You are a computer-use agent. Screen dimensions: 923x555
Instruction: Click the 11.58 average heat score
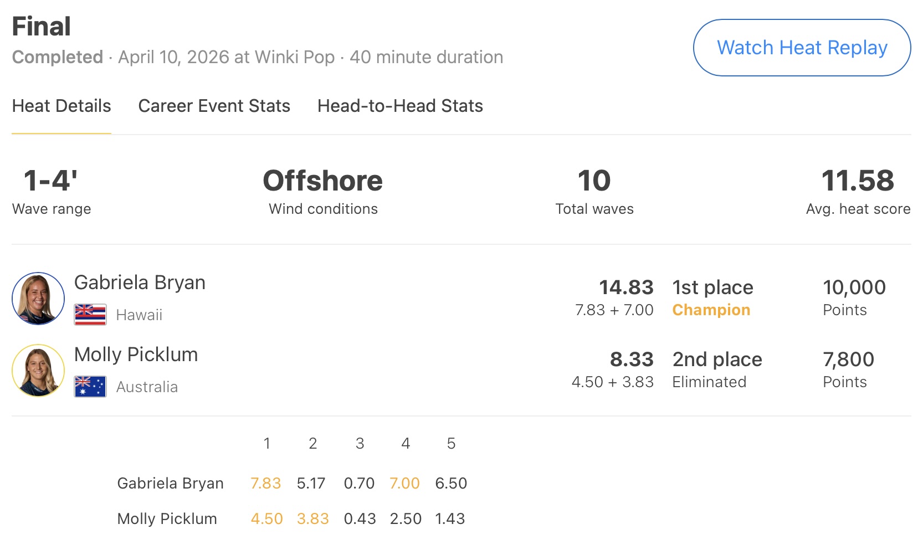click(858, 181)
